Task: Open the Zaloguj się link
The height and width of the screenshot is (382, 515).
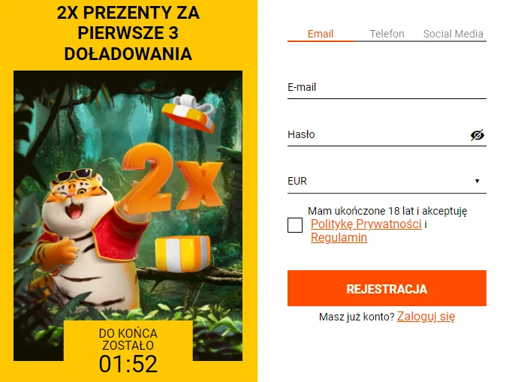Action: [426, 317]
